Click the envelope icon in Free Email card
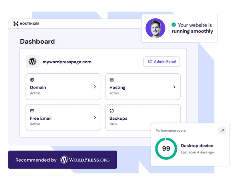This screenshot has height=183, width=237. click(32, 111)
